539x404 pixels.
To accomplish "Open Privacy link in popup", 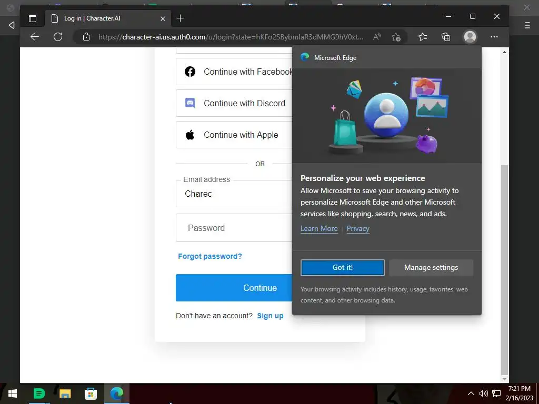I will (358, 228).
